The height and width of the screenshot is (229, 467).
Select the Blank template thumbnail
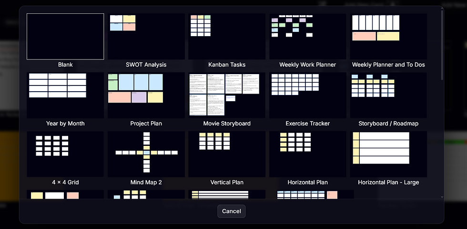[65, 37]
